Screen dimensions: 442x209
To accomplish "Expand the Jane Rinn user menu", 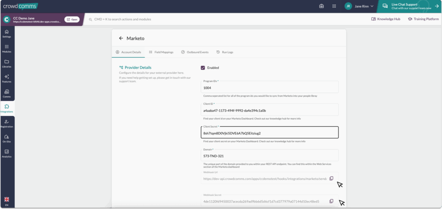I will coord(359,6).
